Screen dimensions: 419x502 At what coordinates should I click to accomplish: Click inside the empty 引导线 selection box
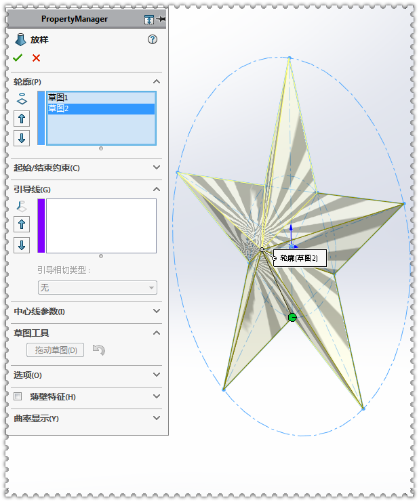[101, 226]
